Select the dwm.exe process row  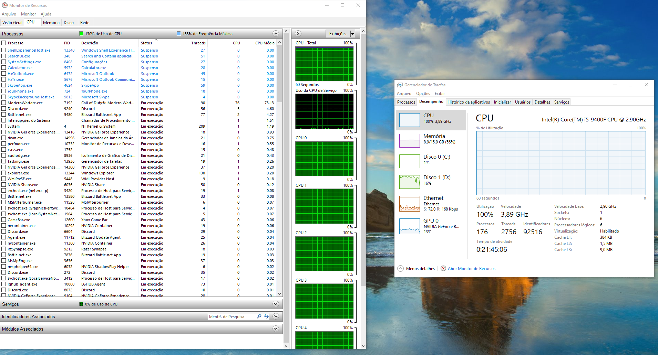(x=138, y=138)
